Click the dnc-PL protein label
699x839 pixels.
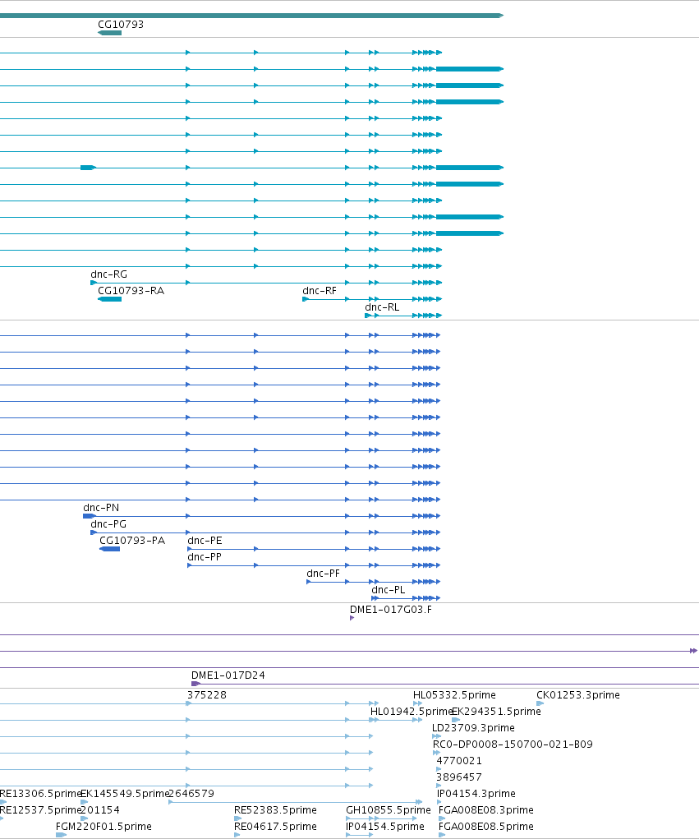point(389,590)
